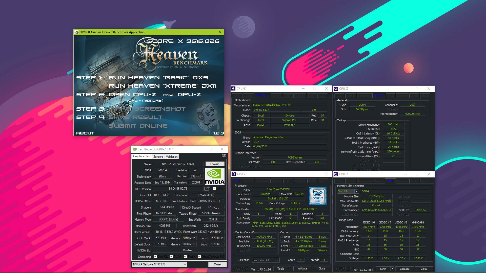Expand Tools arrow in CPU-Z Processor window

tap(290, 268)
